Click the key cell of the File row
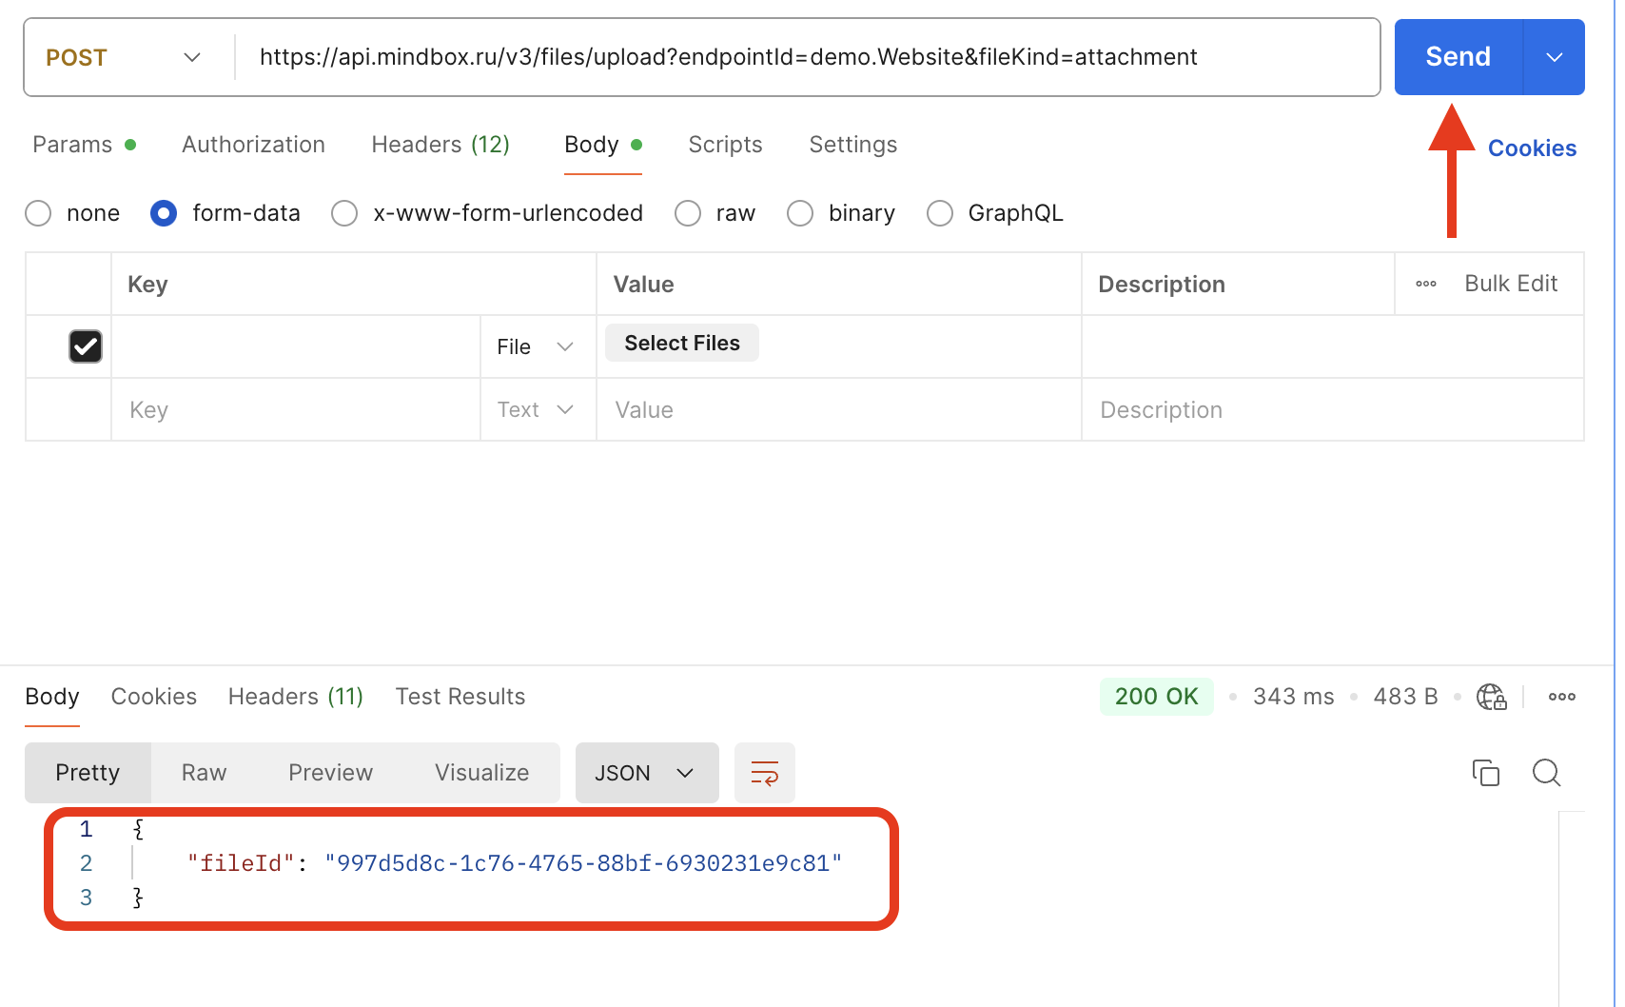This screenshot has height=1007, width=1625. [x=296, y=346]
